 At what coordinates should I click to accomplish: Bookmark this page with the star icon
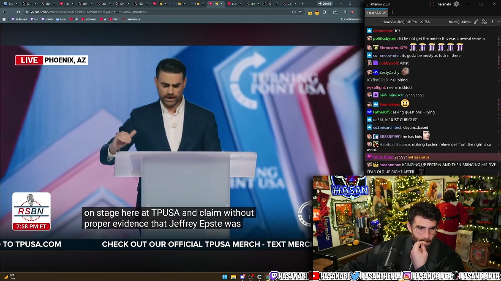pos(300,12)
